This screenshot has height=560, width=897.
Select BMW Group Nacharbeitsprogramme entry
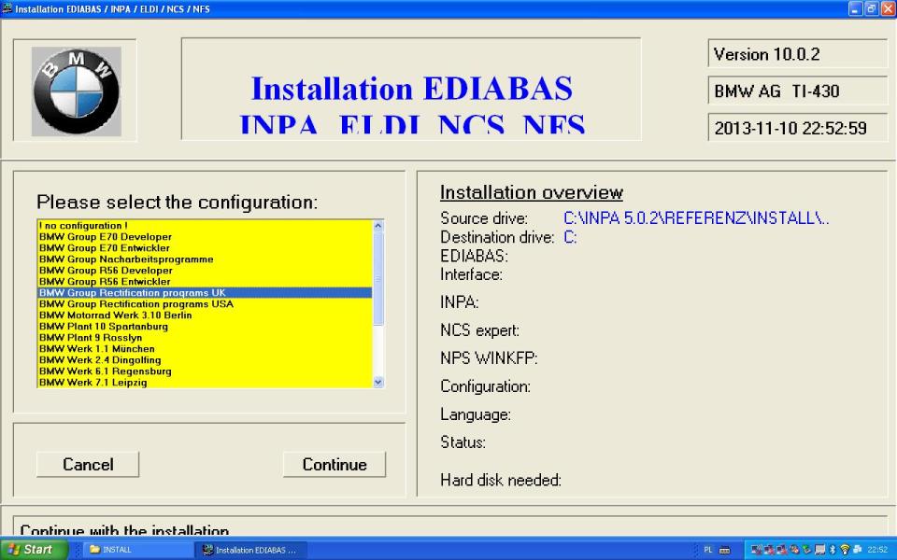pyautogui.click(x=126, y=259)
